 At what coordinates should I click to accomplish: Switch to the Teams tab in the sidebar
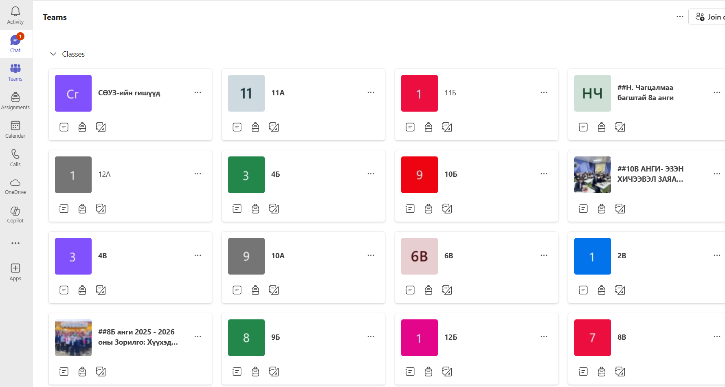point(15,72)
